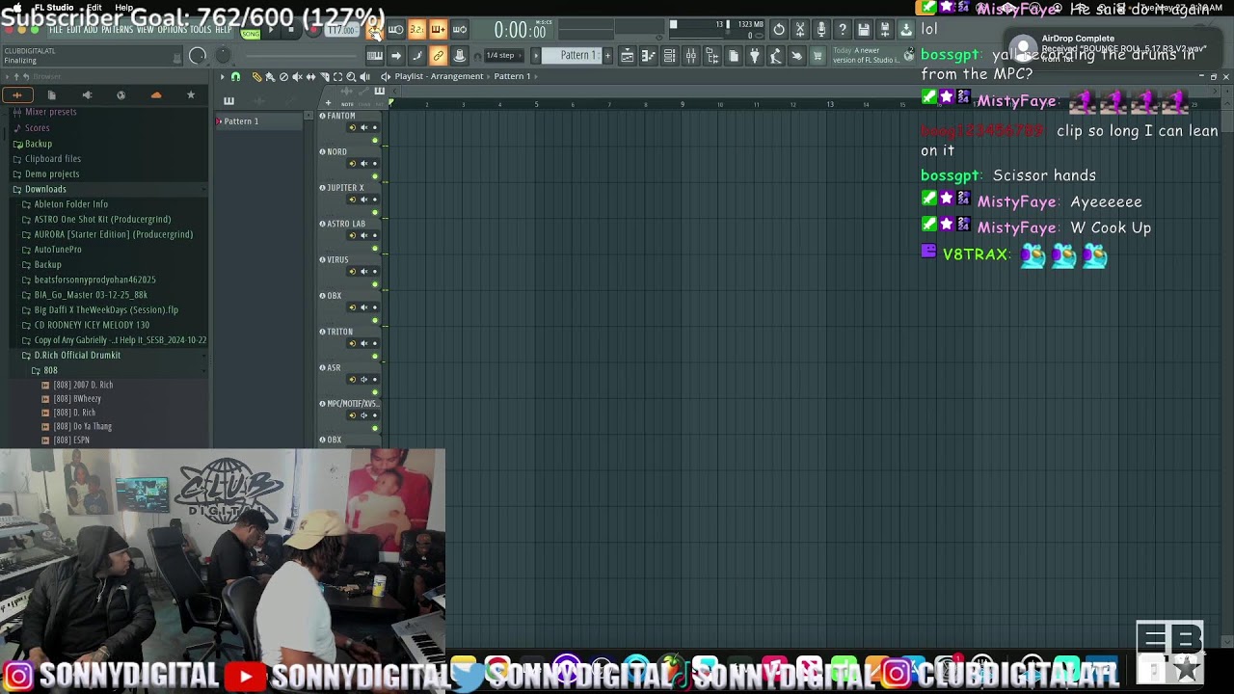Open the Browser view button
This screenshot has height=694, width=1234.
tap(712, 56)
